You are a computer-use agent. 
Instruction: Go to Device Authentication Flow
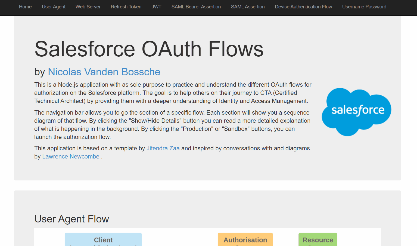click(x=303, y=7)
